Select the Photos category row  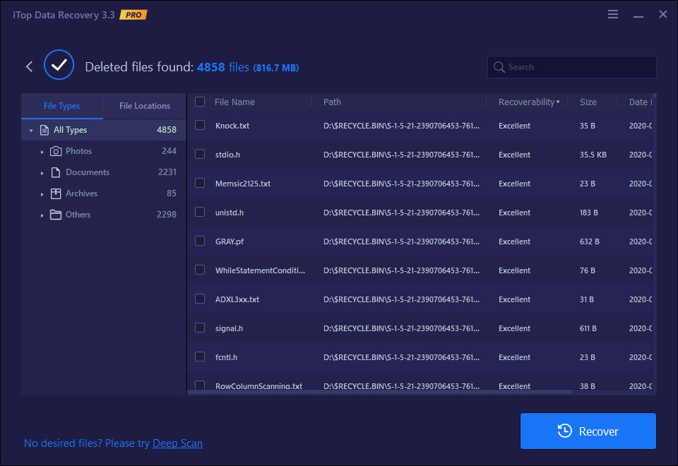(104, 151)
